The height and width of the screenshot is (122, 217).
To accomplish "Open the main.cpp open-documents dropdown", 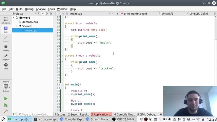I will 88,14.
